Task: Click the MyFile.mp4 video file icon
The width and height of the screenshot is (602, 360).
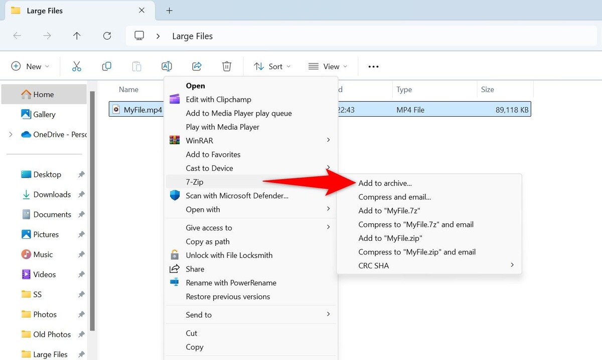Action: click(116, 109)
